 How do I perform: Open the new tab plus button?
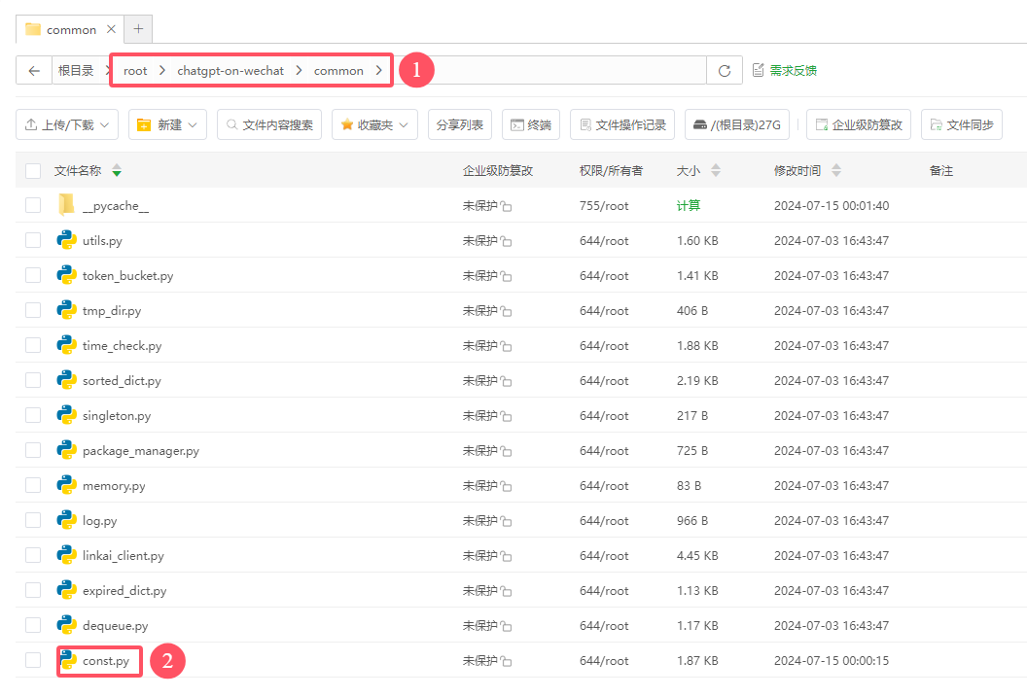click(x=138, y=29)
